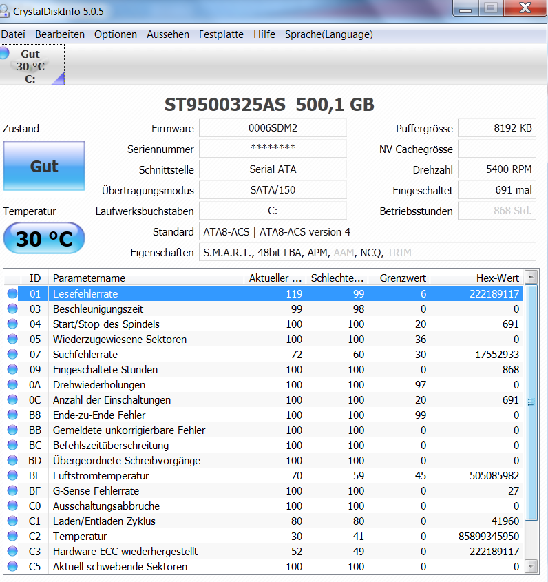Click the Puffergrösse field 8192 KB
Viewport: 548px width, 582px height.
click(497, 128)
